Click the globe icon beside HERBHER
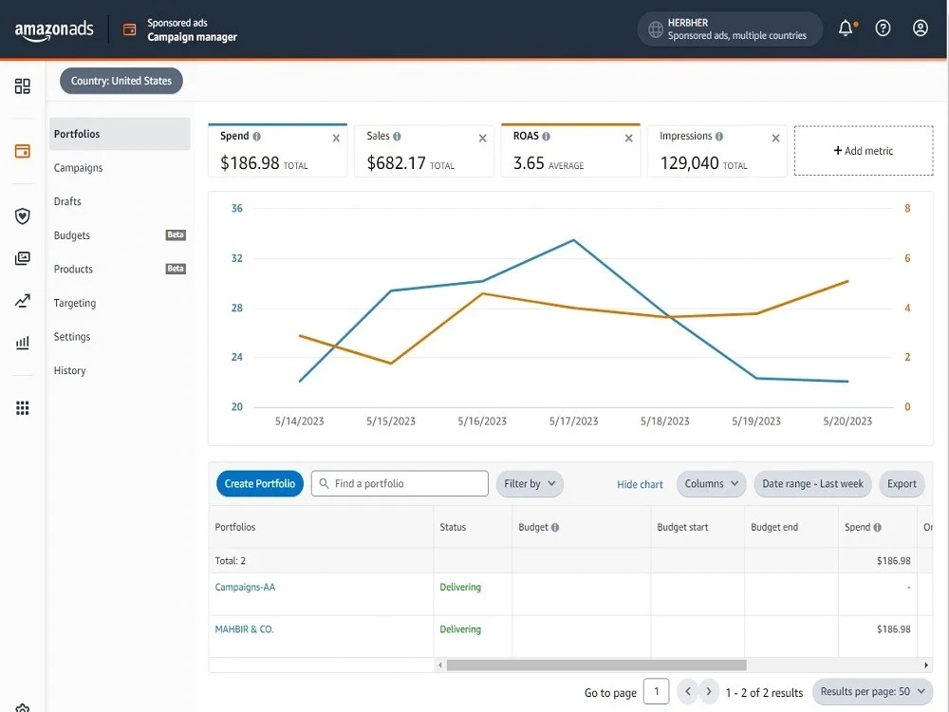 tap(656, 29)
